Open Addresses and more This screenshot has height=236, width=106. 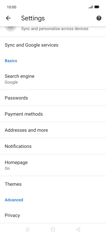click(53, 130)
